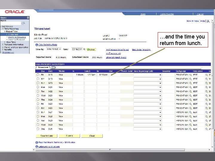Screen dimensions: 215x161
Task: Open the comment bubble for Wed 3/23
Action: pyautogui.click(x=38, y=96)
